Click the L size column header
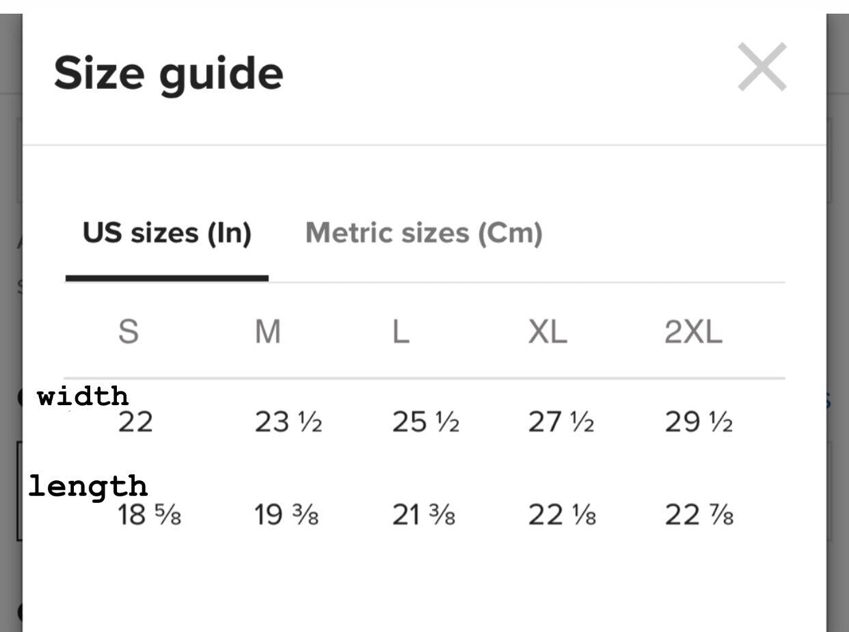849x632 pixels. point(401,333)
